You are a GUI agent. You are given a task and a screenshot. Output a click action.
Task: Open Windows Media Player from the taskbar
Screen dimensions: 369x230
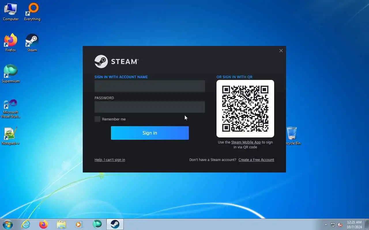click(79, 224)
